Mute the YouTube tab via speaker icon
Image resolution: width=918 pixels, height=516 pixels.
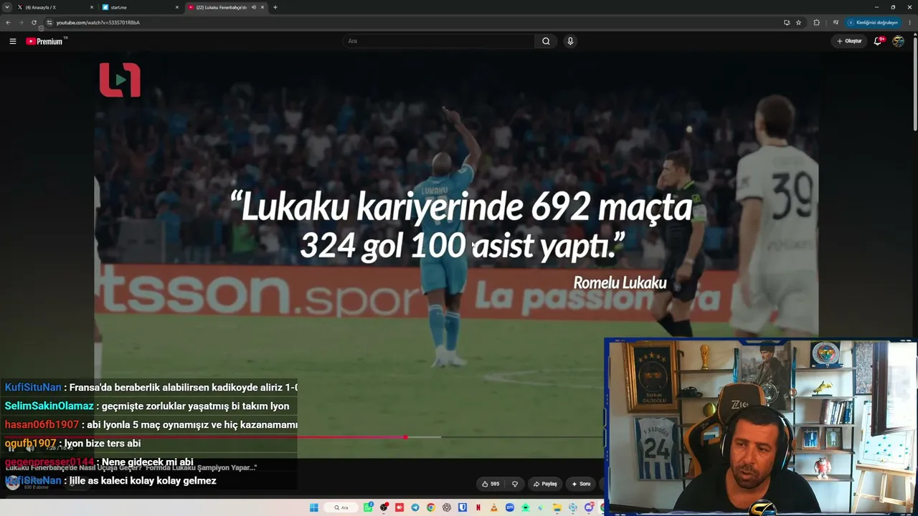click(x=253, y=7)
